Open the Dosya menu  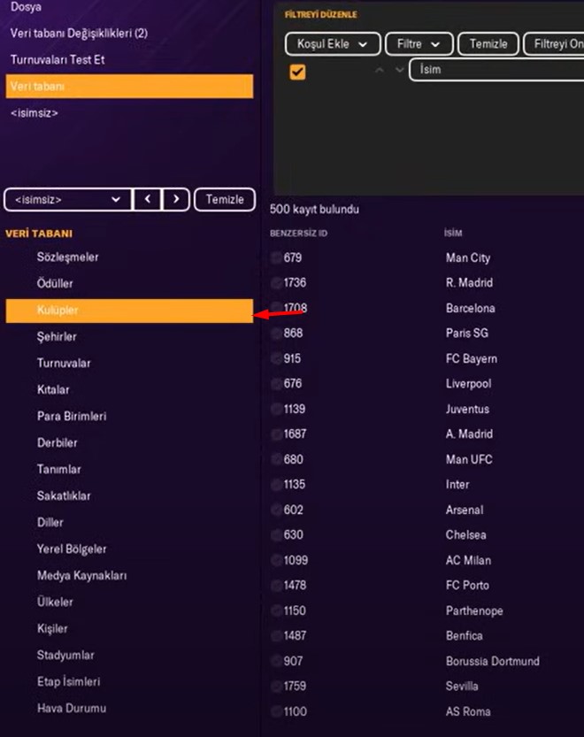point(26,7)
